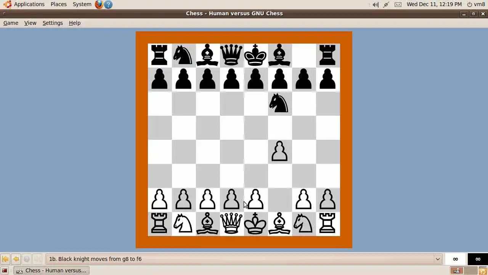The image size is (488, 275).
Task: Open the Applications menu
Action: coord(25,4)
